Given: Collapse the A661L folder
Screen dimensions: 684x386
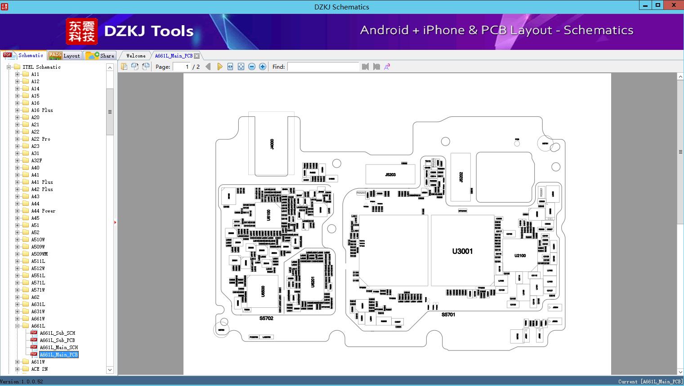Looking at the screenshot, I should pos(18,326).
